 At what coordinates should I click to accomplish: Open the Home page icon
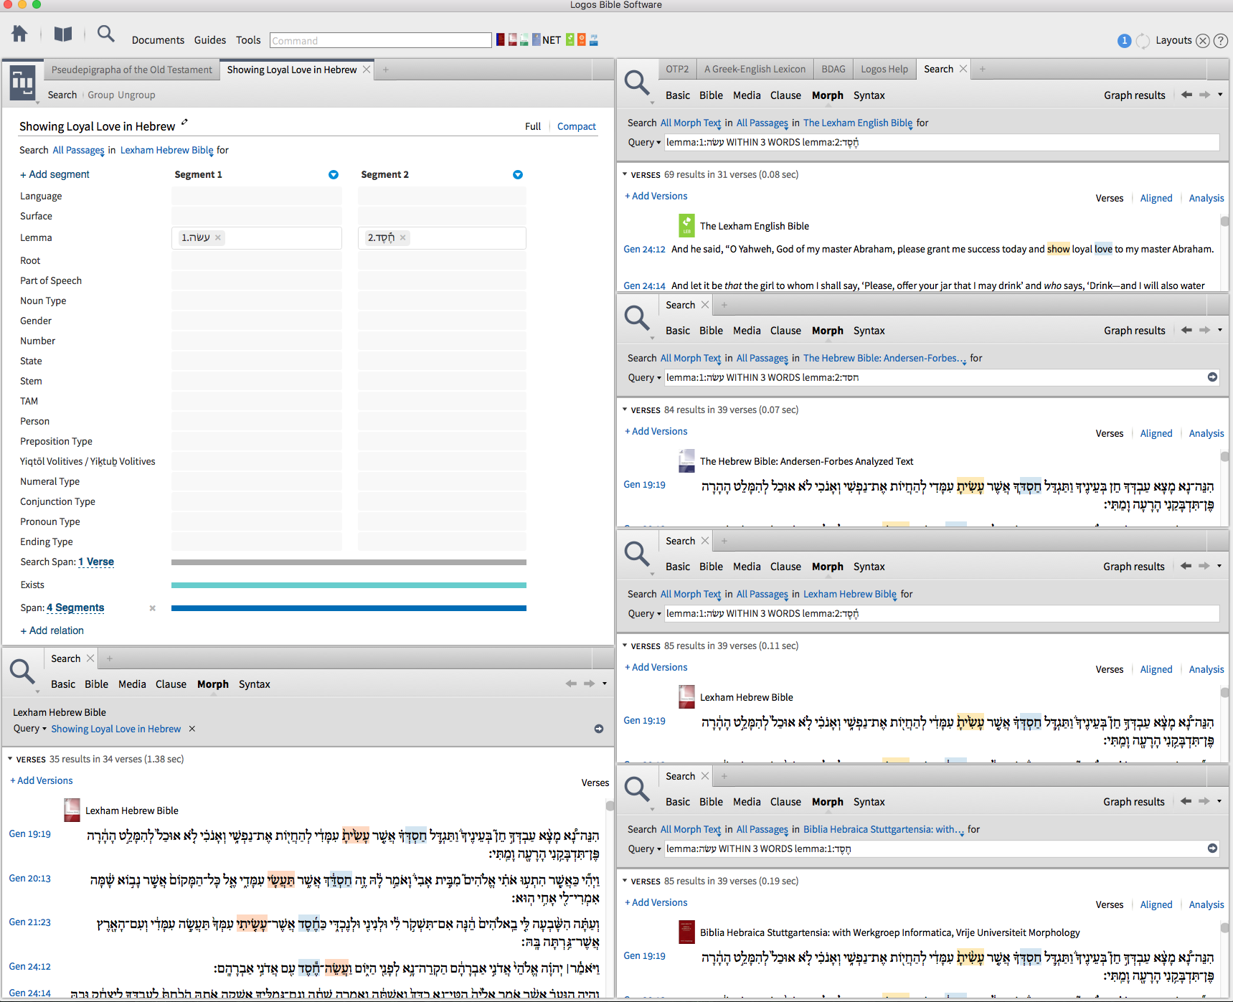coord(19,34)
